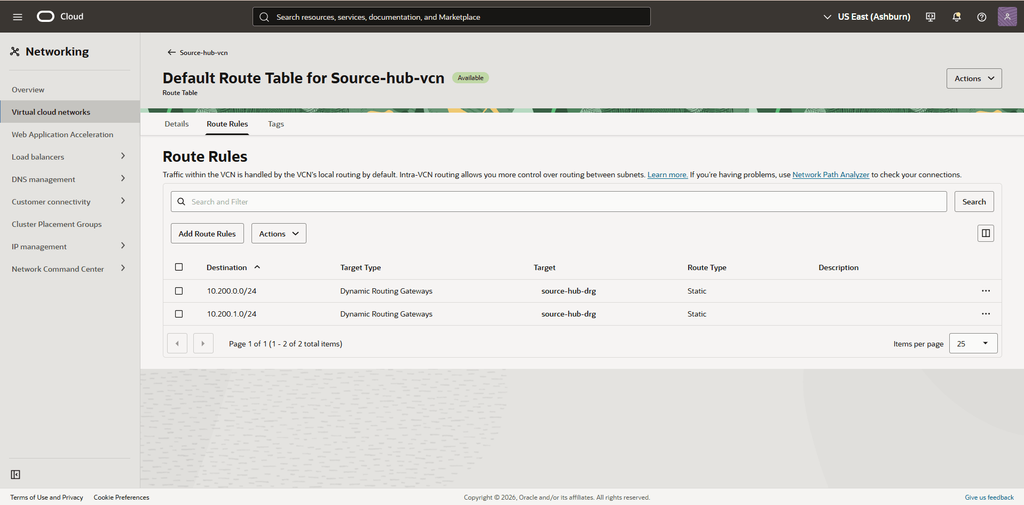This screenshot has width=1024, height=505.
Task: Open the manage columns icon
Action: (986, 233)
